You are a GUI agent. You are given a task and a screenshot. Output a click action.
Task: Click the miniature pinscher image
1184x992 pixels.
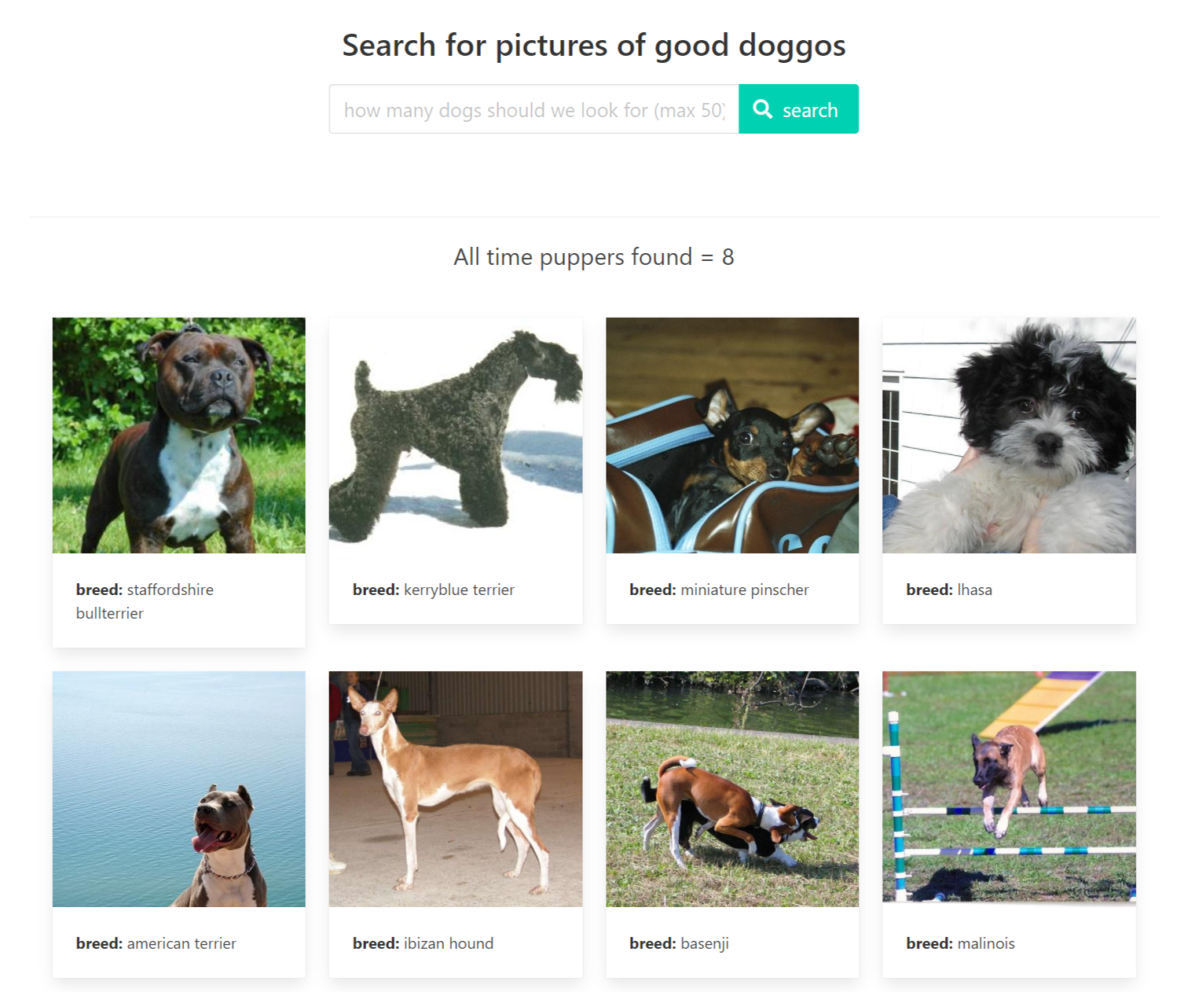[x=732, y=435]
